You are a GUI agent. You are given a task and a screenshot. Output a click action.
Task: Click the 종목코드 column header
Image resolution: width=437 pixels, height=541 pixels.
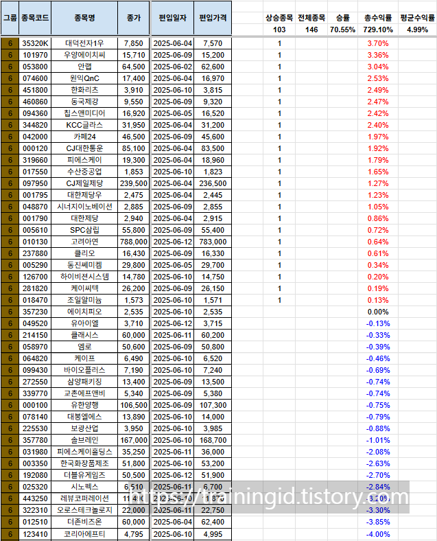click(x=35, y=18)
